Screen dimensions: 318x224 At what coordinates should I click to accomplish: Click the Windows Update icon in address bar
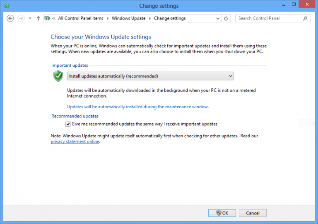coord(47,18)
